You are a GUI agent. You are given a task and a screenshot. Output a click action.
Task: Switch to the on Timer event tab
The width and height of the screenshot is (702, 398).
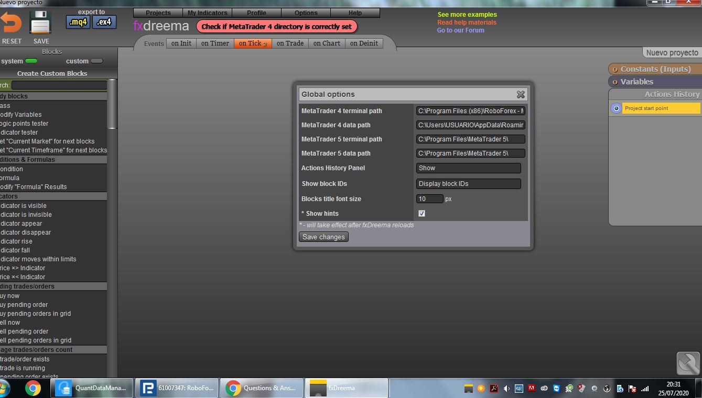215,43
